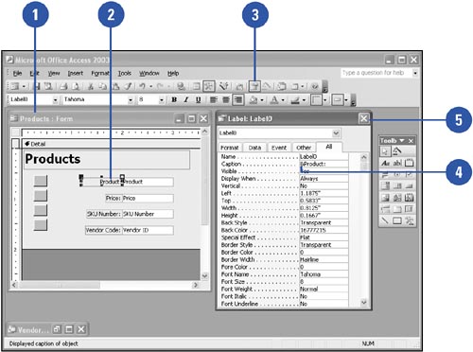Toggle Control Wizards in the Toolbox

397,151
